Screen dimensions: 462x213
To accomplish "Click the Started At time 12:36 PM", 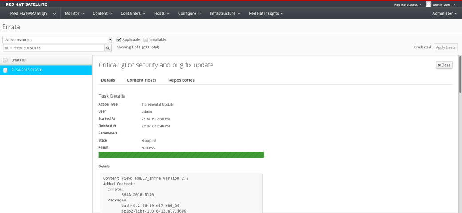I will (x=155, y=119).
